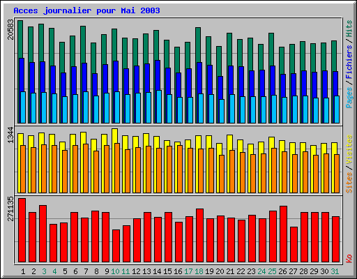Click day label 6 on the x-axis
This screenshot has width=357, height=279.
(75, 271)
